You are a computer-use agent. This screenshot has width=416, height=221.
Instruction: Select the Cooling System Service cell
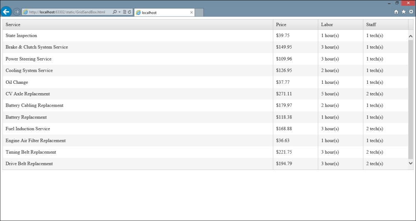coord(138,70)
